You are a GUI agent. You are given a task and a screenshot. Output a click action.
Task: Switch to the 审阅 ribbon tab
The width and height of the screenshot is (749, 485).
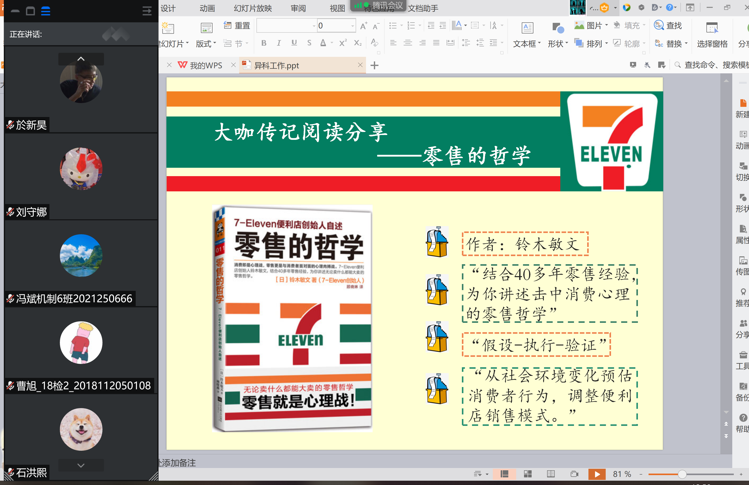click(x=298, y=9)
